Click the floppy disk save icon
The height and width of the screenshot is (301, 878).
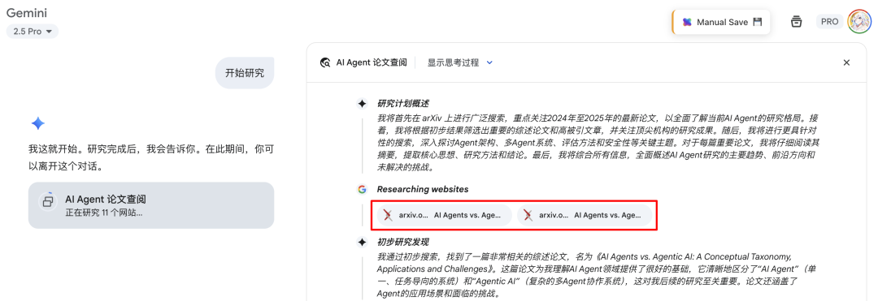coord(758,23)
